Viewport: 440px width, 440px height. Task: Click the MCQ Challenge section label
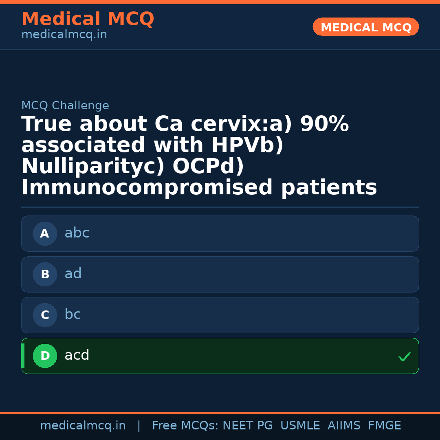pos(65,105)
